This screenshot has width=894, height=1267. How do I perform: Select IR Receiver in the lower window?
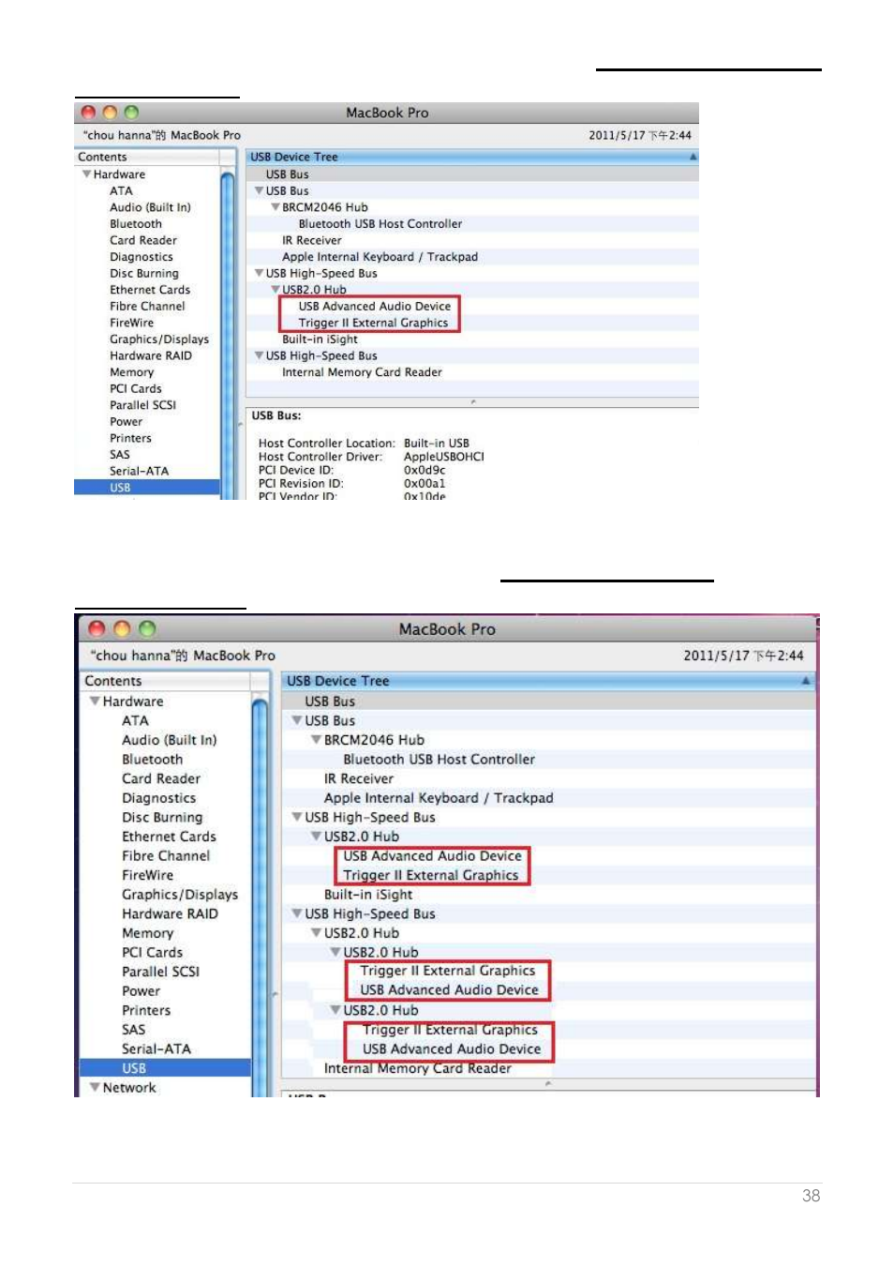pyautogui.click(x=359, y=779)
